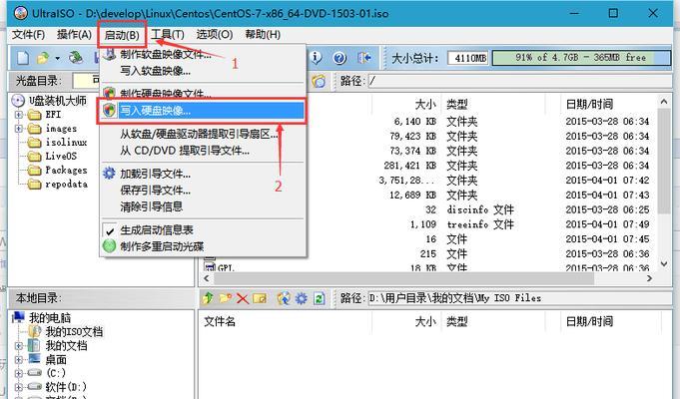Click the upper 日期/时间 column header
Viewport: 680px width, 399px height.
click(589, 105)
